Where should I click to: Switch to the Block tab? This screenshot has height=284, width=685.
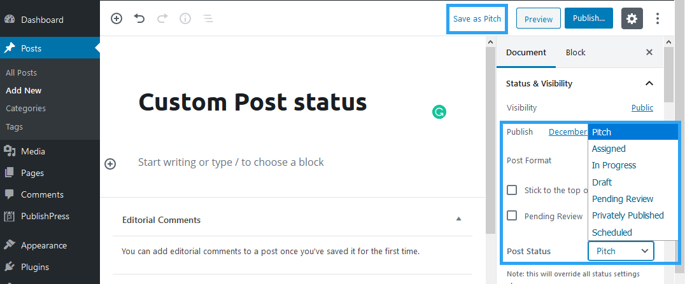pyautogui.click(x=576, y=52)
